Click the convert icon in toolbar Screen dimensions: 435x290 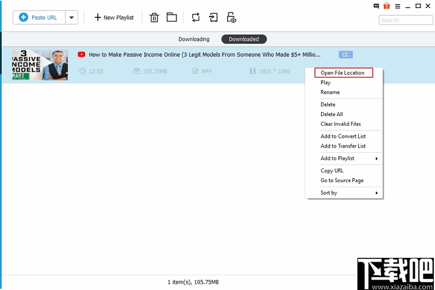[x=196, y=18]
